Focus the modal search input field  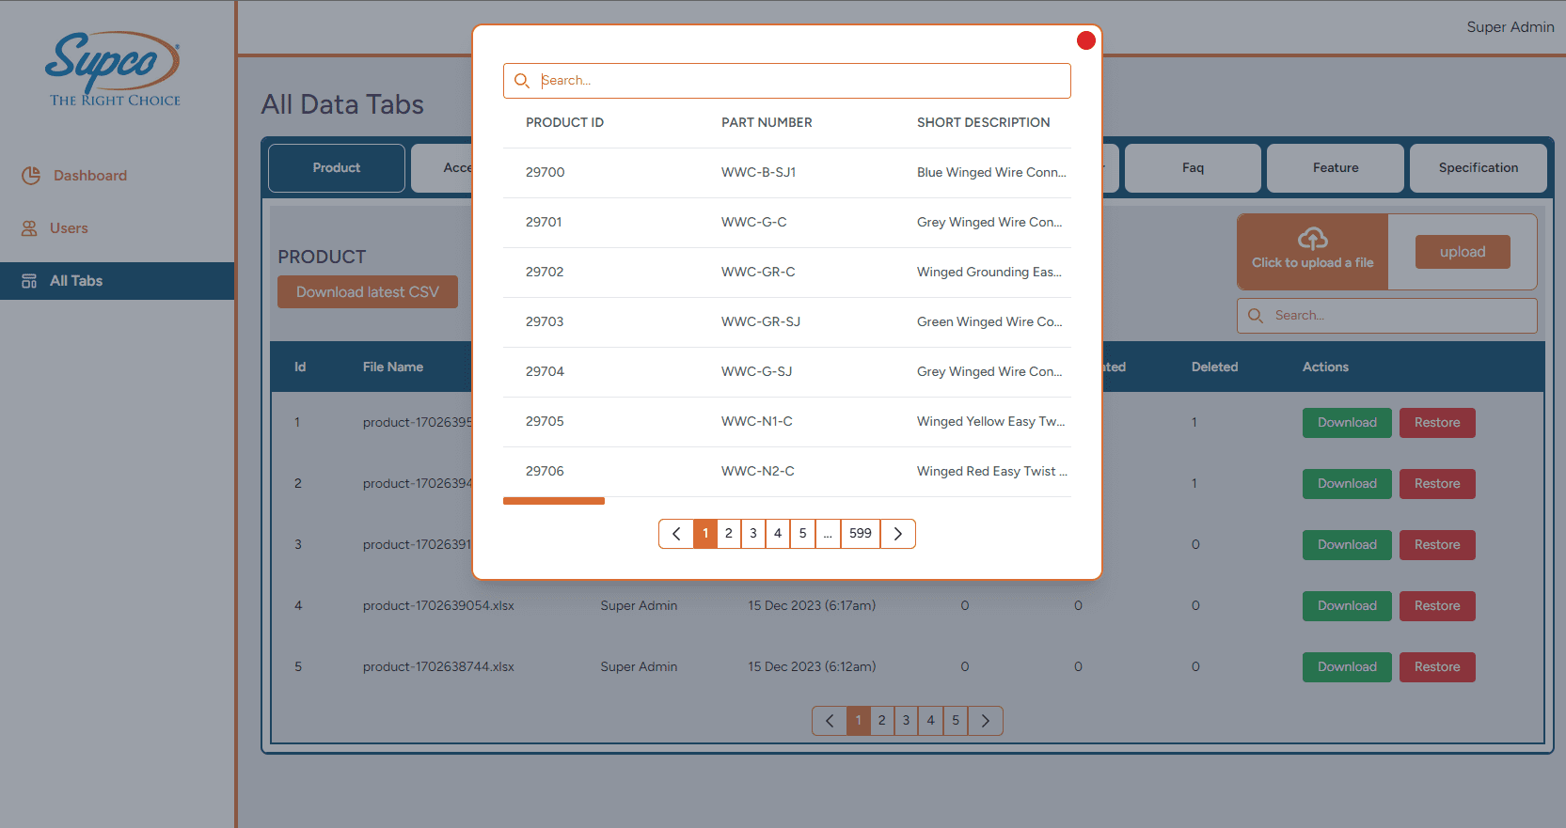[799, 81]
